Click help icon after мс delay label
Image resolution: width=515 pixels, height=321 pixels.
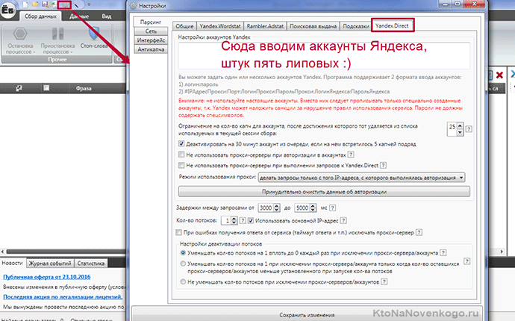(332, 208)
